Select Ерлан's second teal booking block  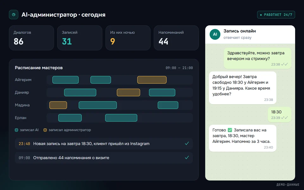click(x=121, y=118)
